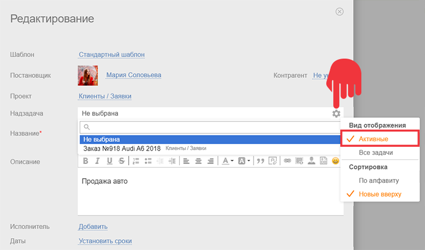
Task: Toggle strikethrough formatting in description toolbar
Action: (122, 161)
